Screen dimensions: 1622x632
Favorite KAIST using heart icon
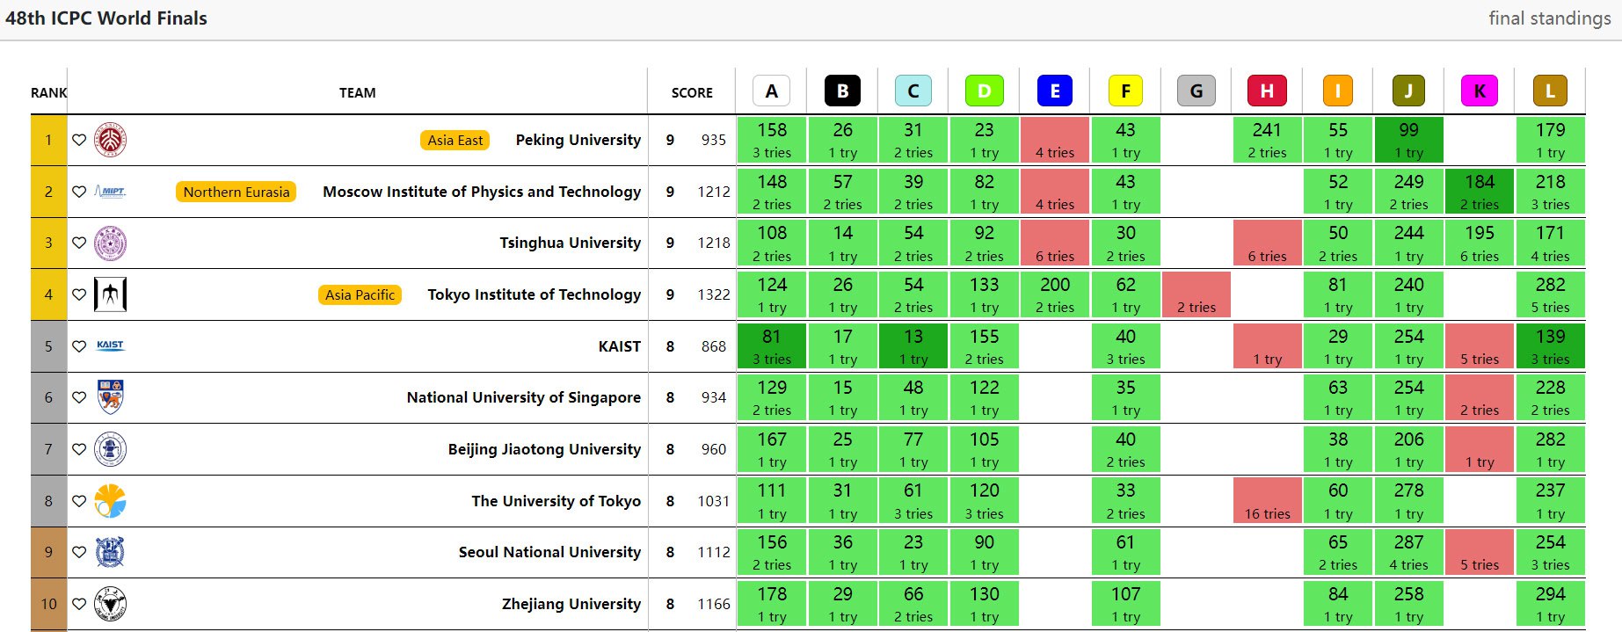79,346
